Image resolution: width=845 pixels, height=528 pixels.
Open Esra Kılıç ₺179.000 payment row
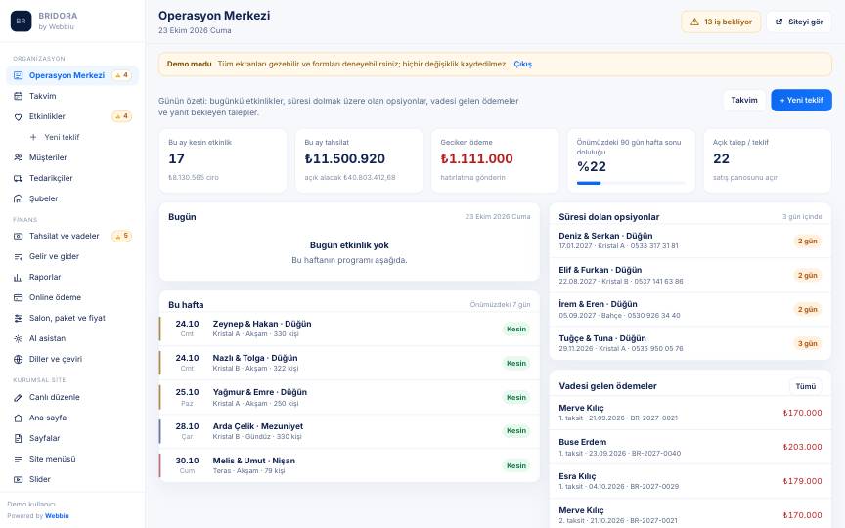[x=690, y=481]
